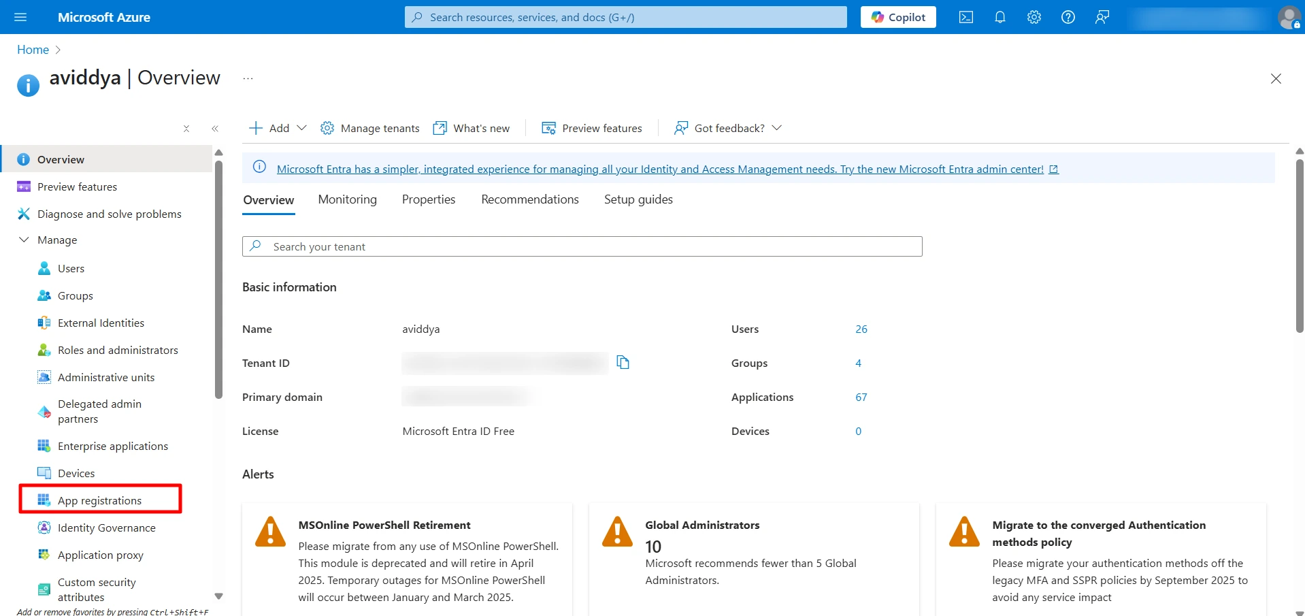
Task: Select the Overview tab
Action: (x=269, y=200)
